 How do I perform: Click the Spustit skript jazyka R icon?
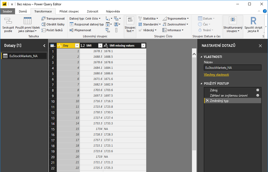click(x=254, y=25)
